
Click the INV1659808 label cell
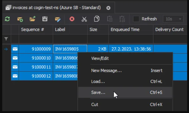[x=66, y=76]
